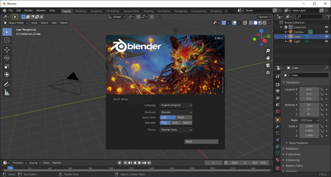Open the Shortcuts dropdown
This screenshot has height=177, width=331.
(x=176, y=112)
